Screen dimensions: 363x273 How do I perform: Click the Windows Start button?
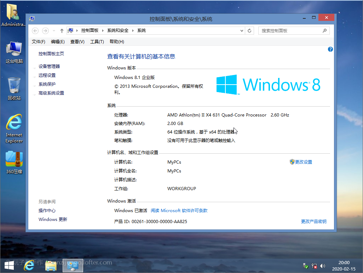9,265
